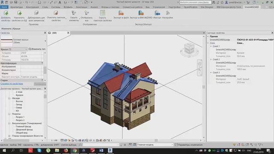Click the Добавить свойство icon in the ribbon

[x=6, y=13]
